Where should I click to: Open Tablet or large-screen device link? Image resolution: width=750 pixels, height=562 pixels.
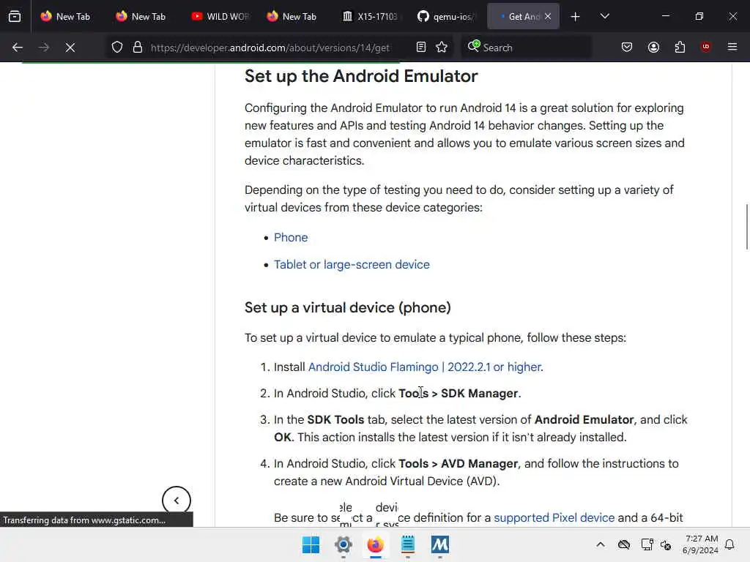pyautogui.click(x=352, y=264)
